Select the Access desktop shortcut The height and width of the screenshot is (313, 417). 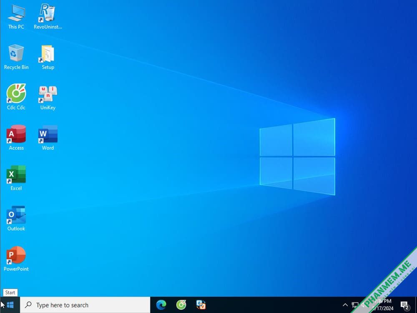16,138
